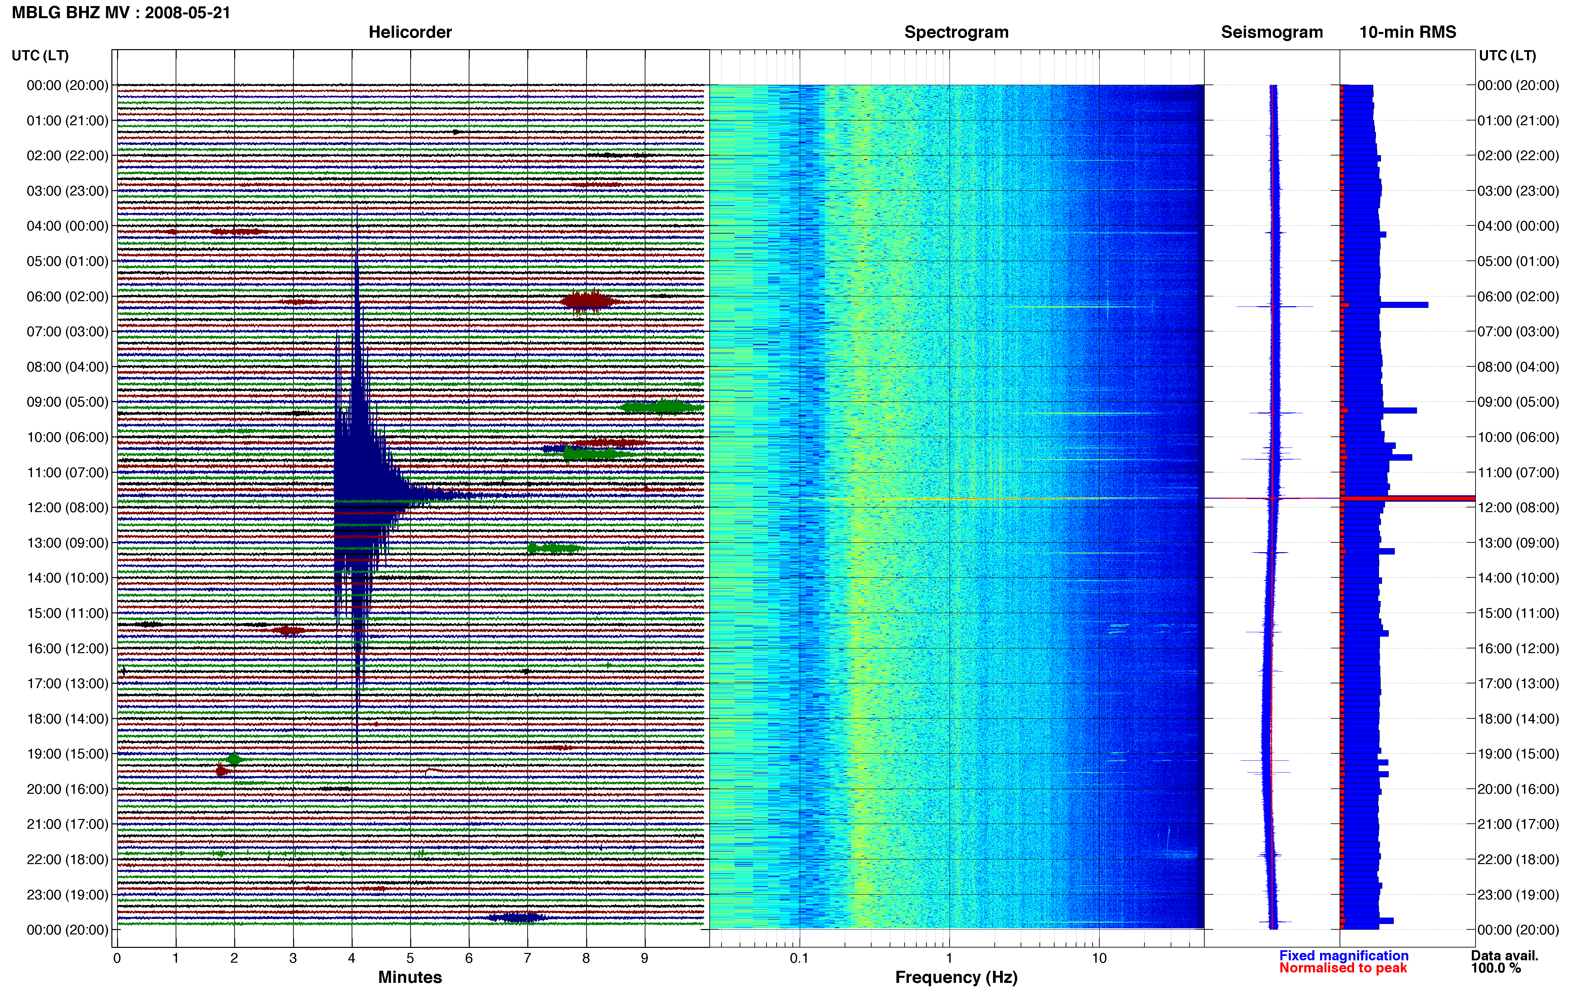Click left time label '10:00 (06:00)'
The width and height of the screenshot is (1595, 997).
67,437
